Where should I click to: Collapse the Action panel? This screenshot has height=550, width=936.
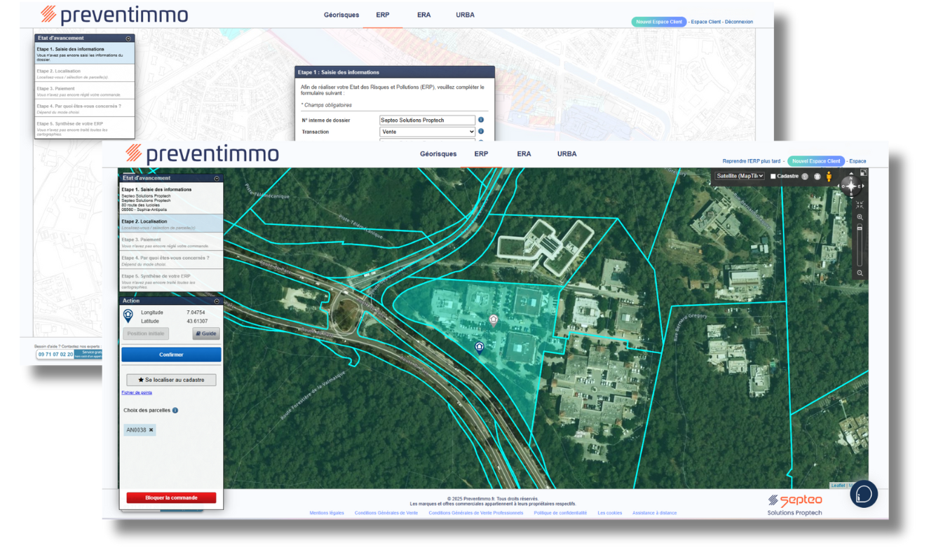(x=217, y=301)
